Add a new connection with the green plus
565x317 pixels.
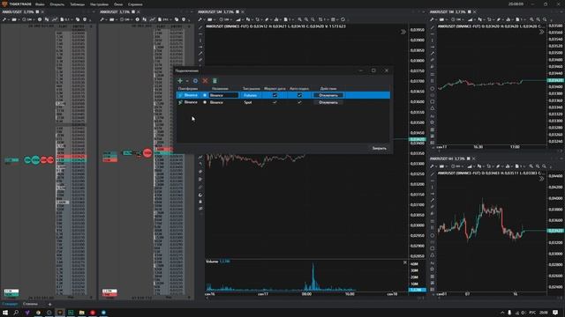pos(180,81)
